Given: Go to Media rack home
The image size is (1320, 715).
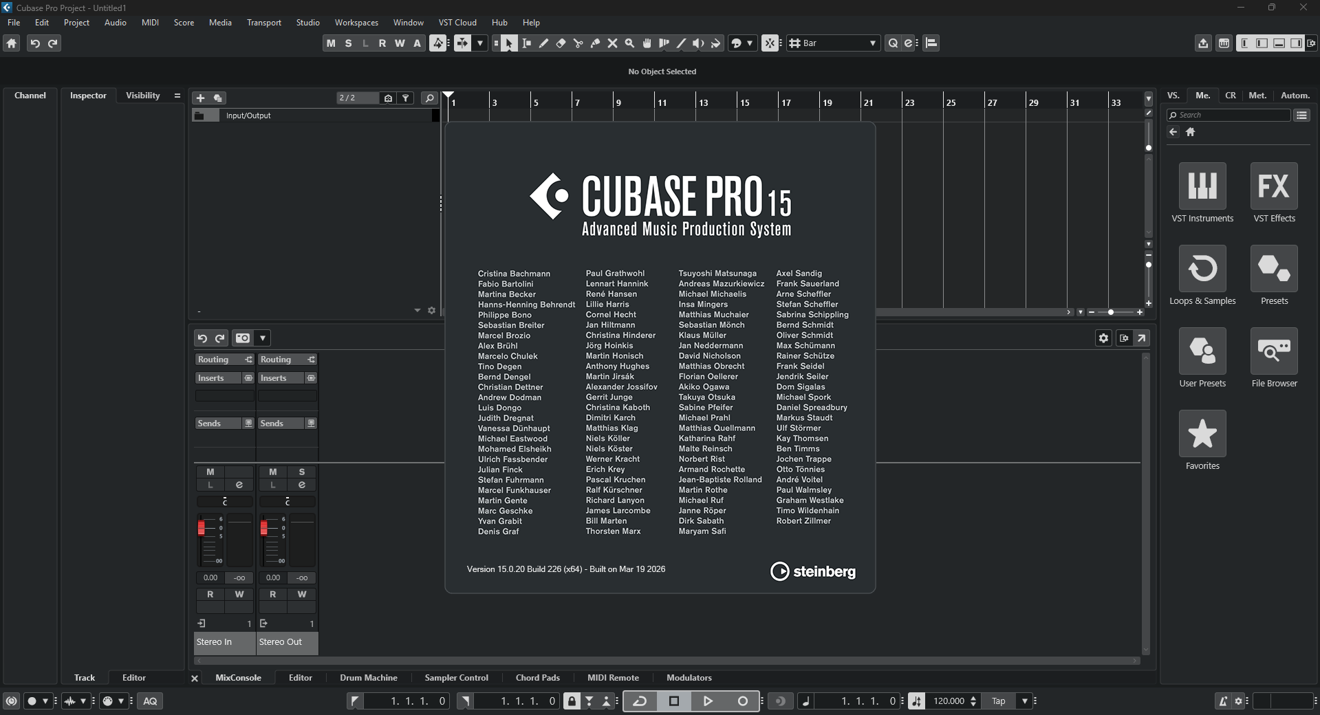Looking at the screenshot, I should [1191, 132].
